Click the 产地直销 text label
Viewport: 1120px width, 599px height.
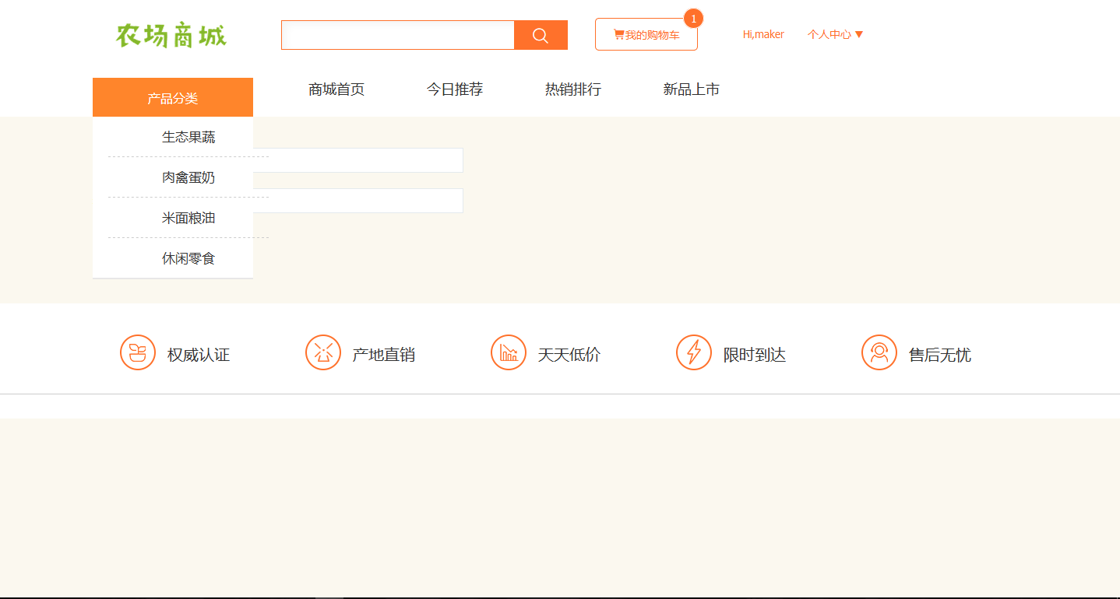click(x=384, y=355)
